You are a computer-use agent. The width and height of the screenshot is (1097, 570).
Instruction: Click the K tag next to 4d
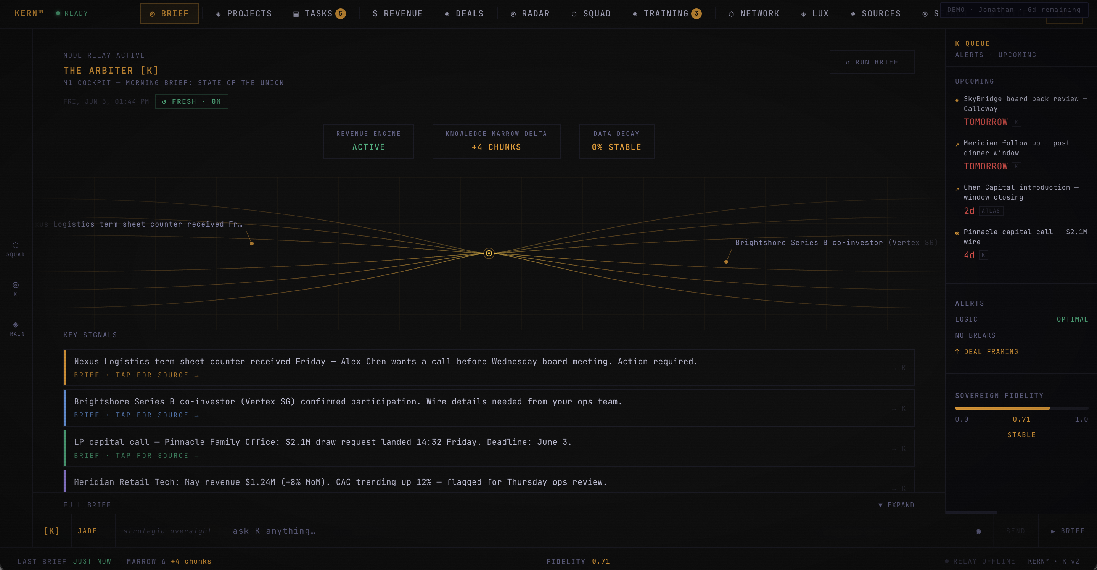983,255
